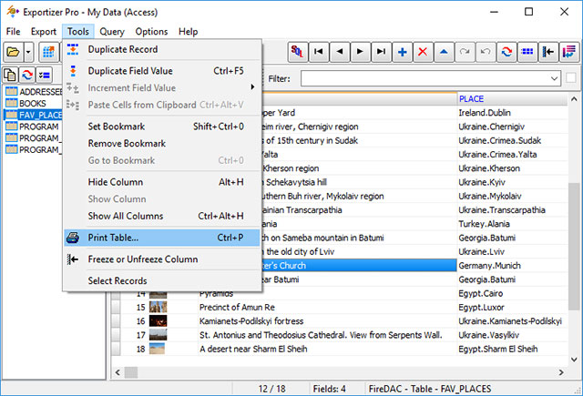The height and width of the screenshot is (396, 583).
Task: Choose Duplicate Record menu entry
Action: pos(122,49)
